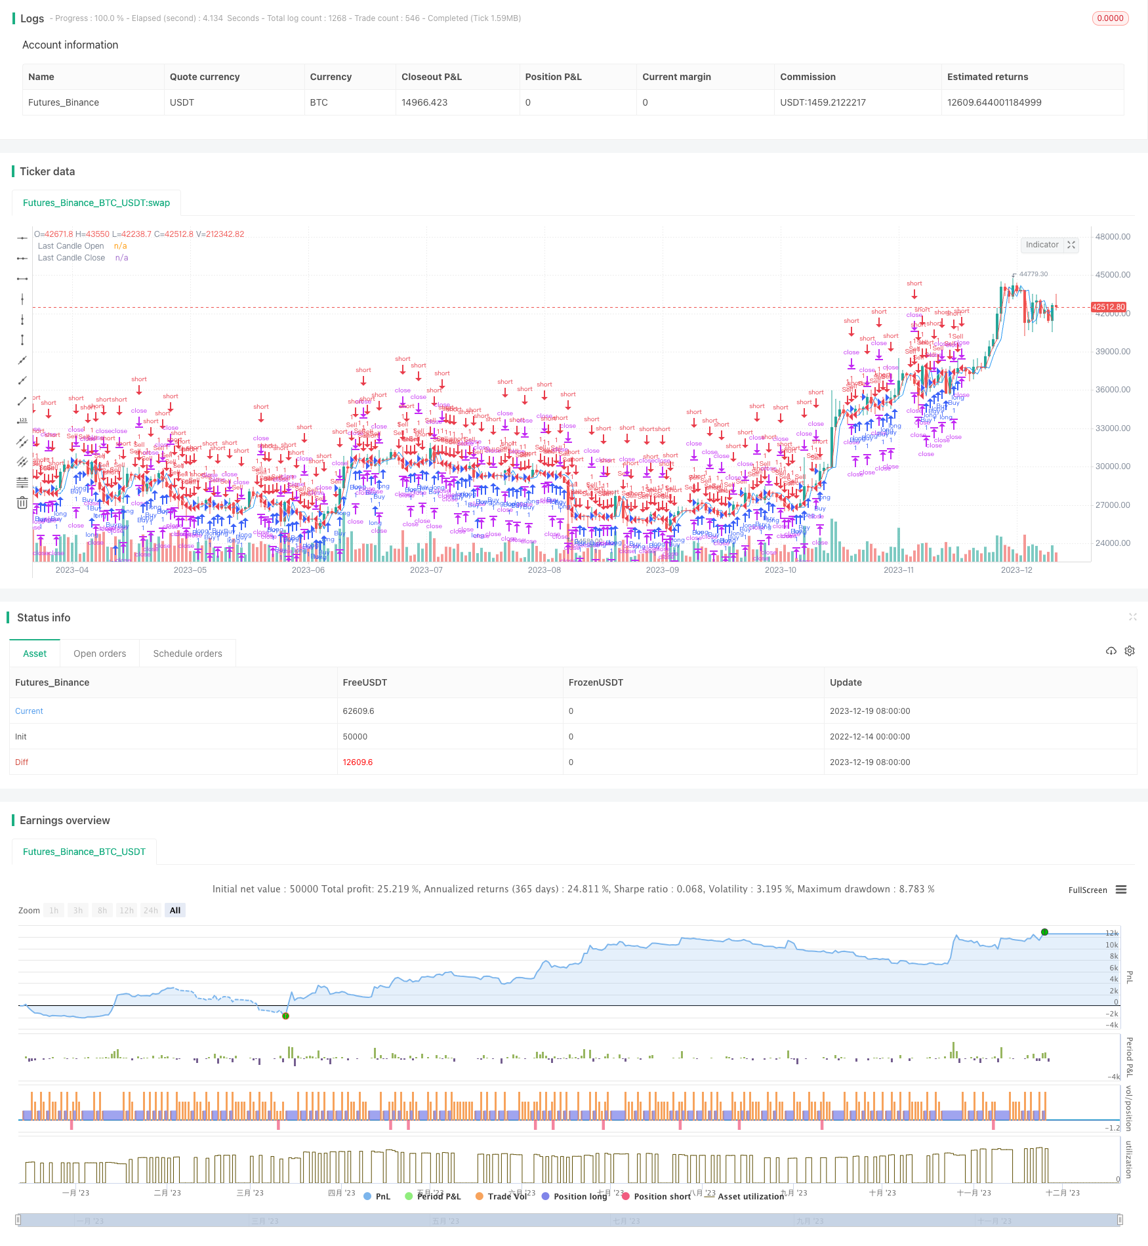This screenshot has width=1148, height=1246.
Task: Delete drawings with the trash bin icon
Action: (22, 503)
